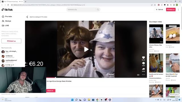Click the Pořídit aplikaci button

click(174, 95)
